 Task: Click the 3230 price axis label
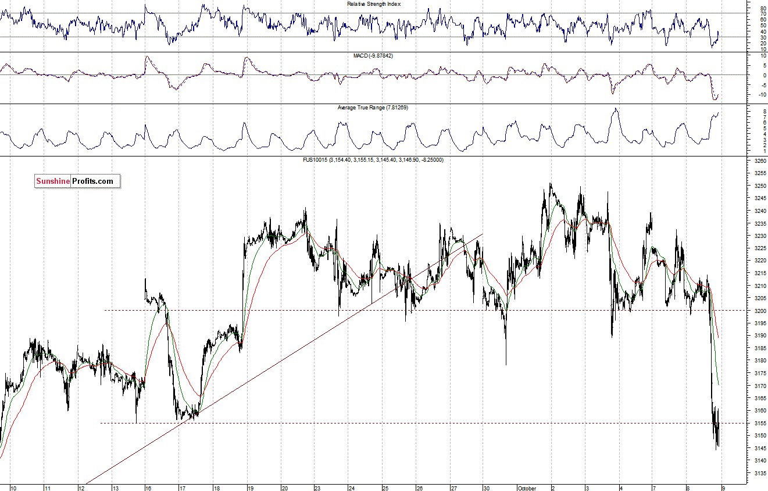click(759, 236)
